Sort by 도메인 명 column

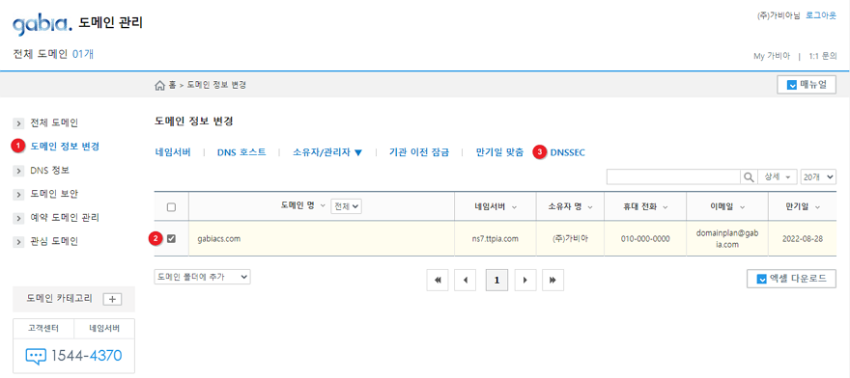click(x=302, y=206)
